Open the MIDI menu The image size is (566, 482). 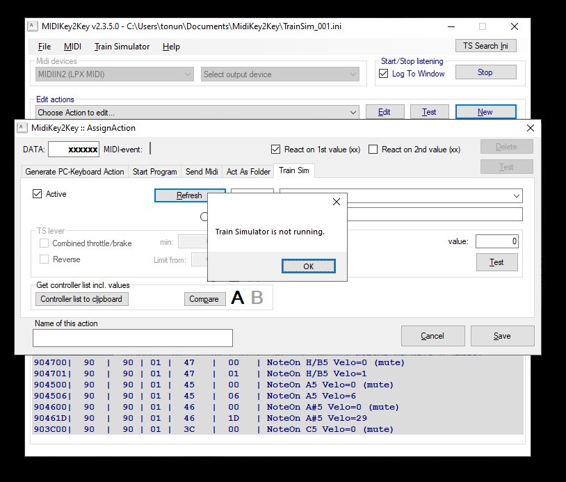point(72,47)
